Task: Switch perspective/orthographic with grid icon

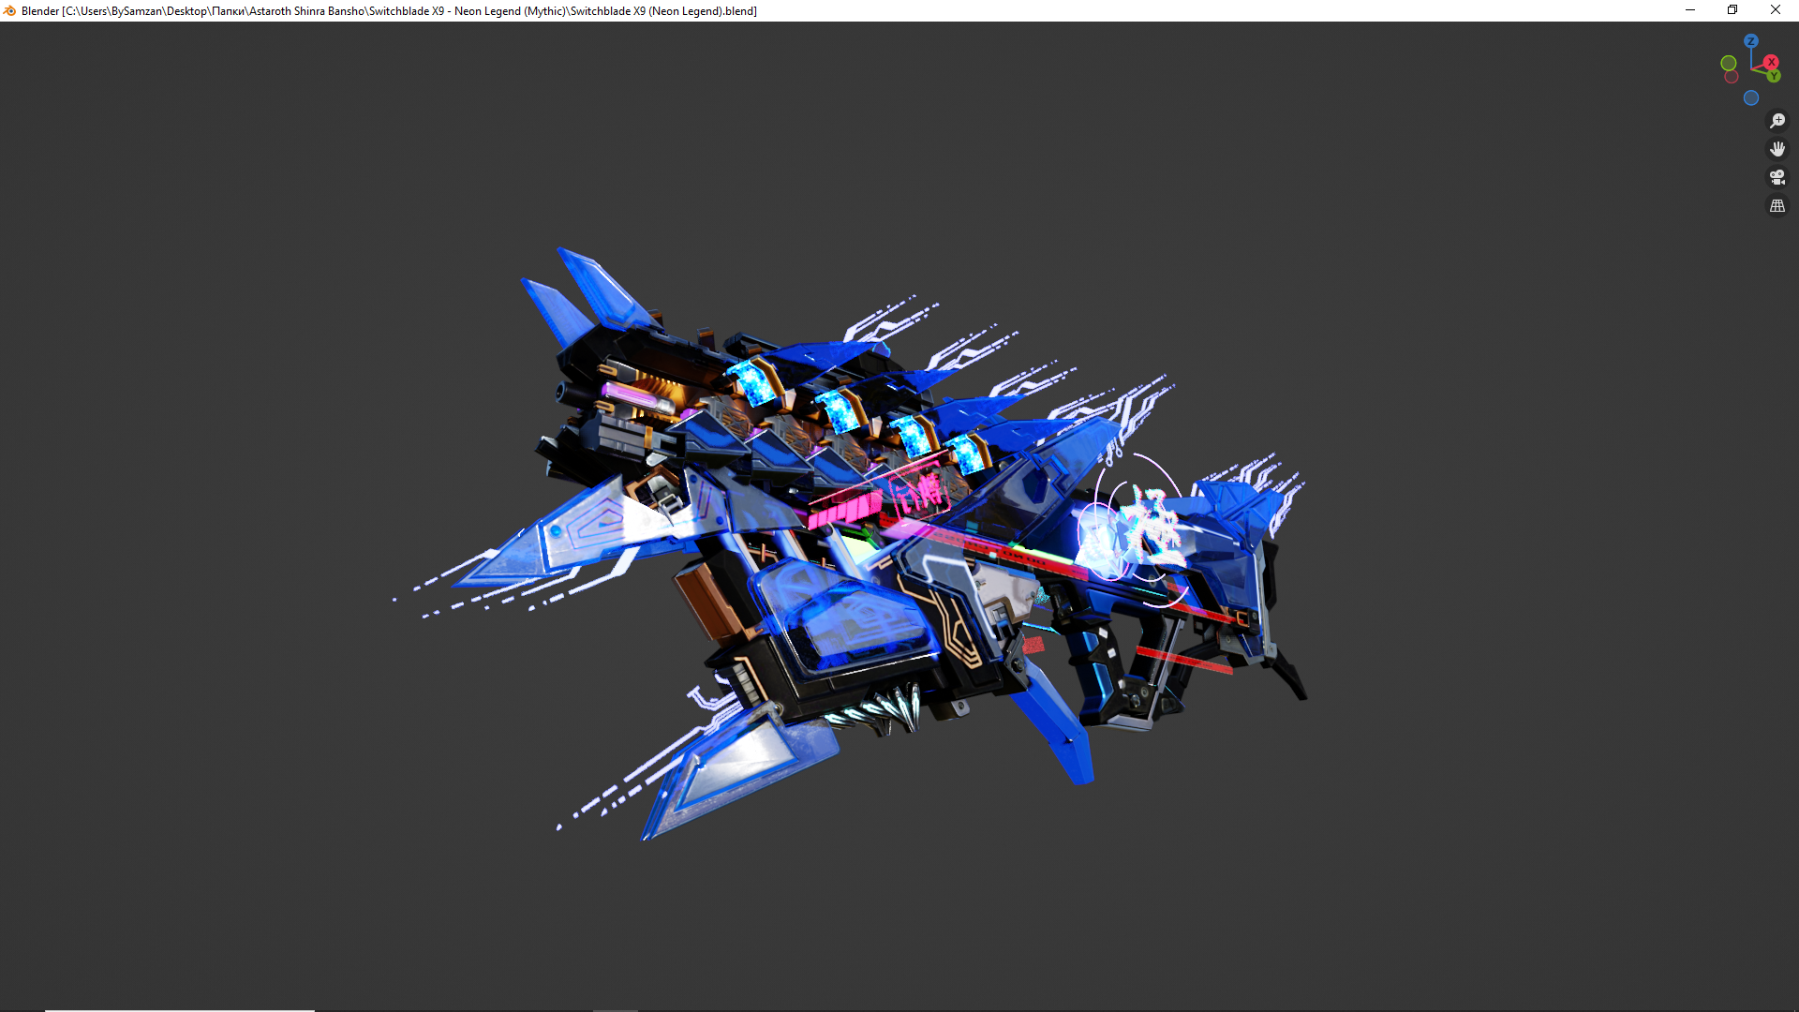Action: 1777,205
